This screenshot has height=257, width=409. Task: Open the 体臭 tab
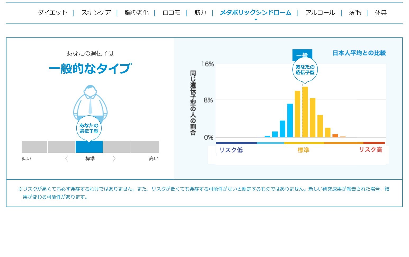(381, 12)
